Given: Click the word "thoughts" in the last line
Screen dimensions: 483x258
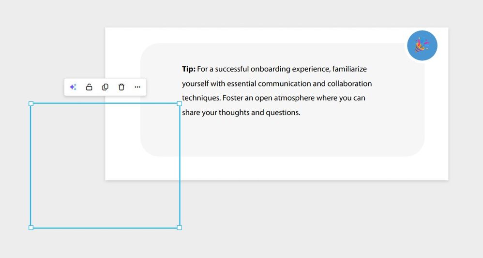Looking at the screenshot, I should click(x=234, y=113).
